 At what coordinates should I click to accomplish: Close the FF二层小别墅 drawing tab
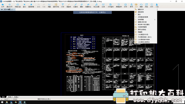14,10
